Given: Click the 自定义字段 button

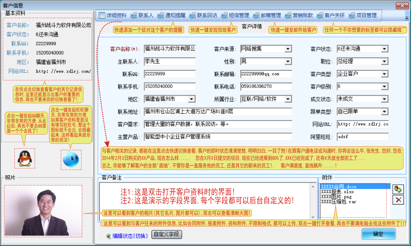Looking at the screenshot, I should 167,234.
